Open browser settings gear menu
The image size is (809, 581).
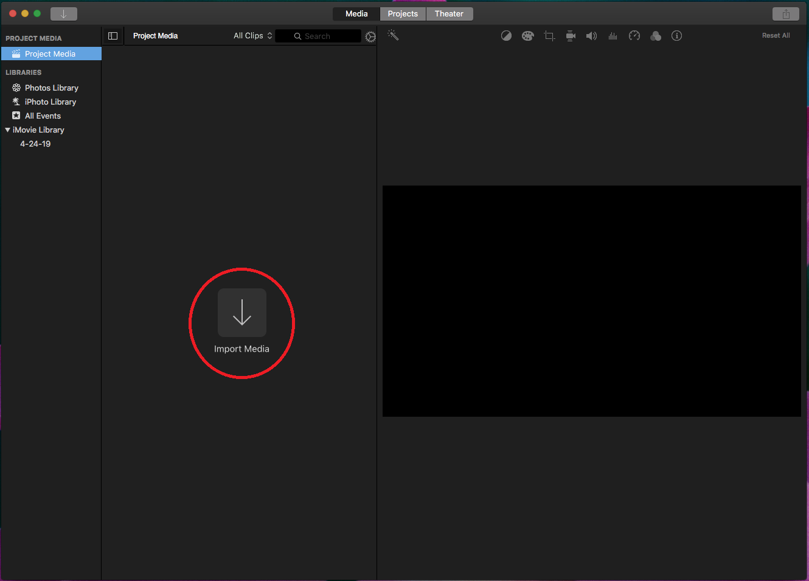pos(370,37)
